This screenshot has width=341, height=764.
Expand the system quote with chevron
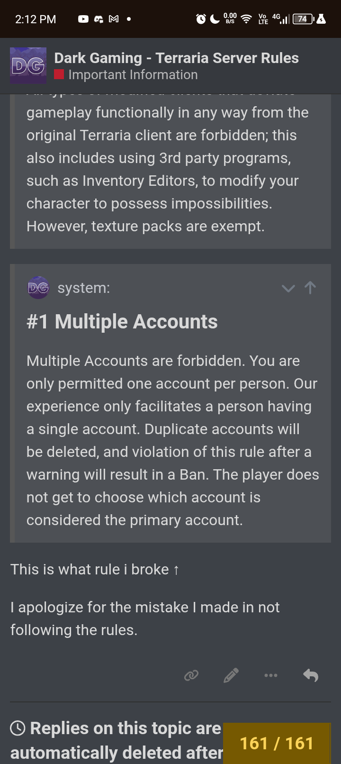click(288, 288)
